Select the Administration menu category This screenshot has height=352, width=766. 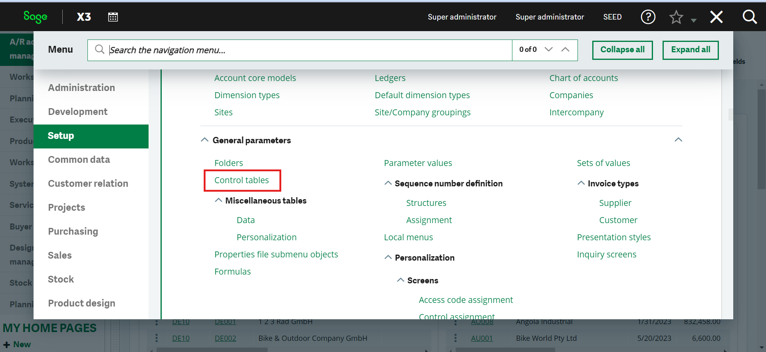[81, 88]
